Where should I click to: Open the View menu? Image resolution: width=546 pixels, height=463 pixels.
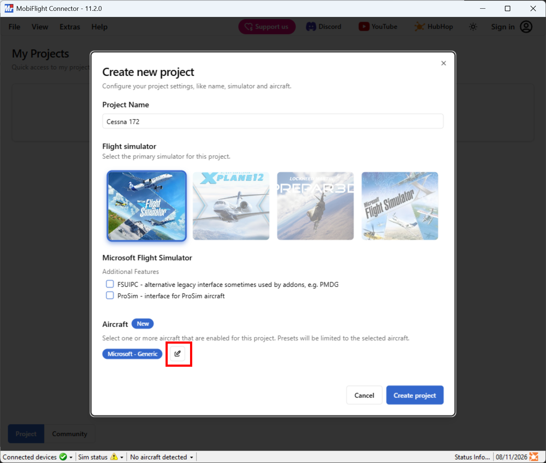click(x=40, y=27)
